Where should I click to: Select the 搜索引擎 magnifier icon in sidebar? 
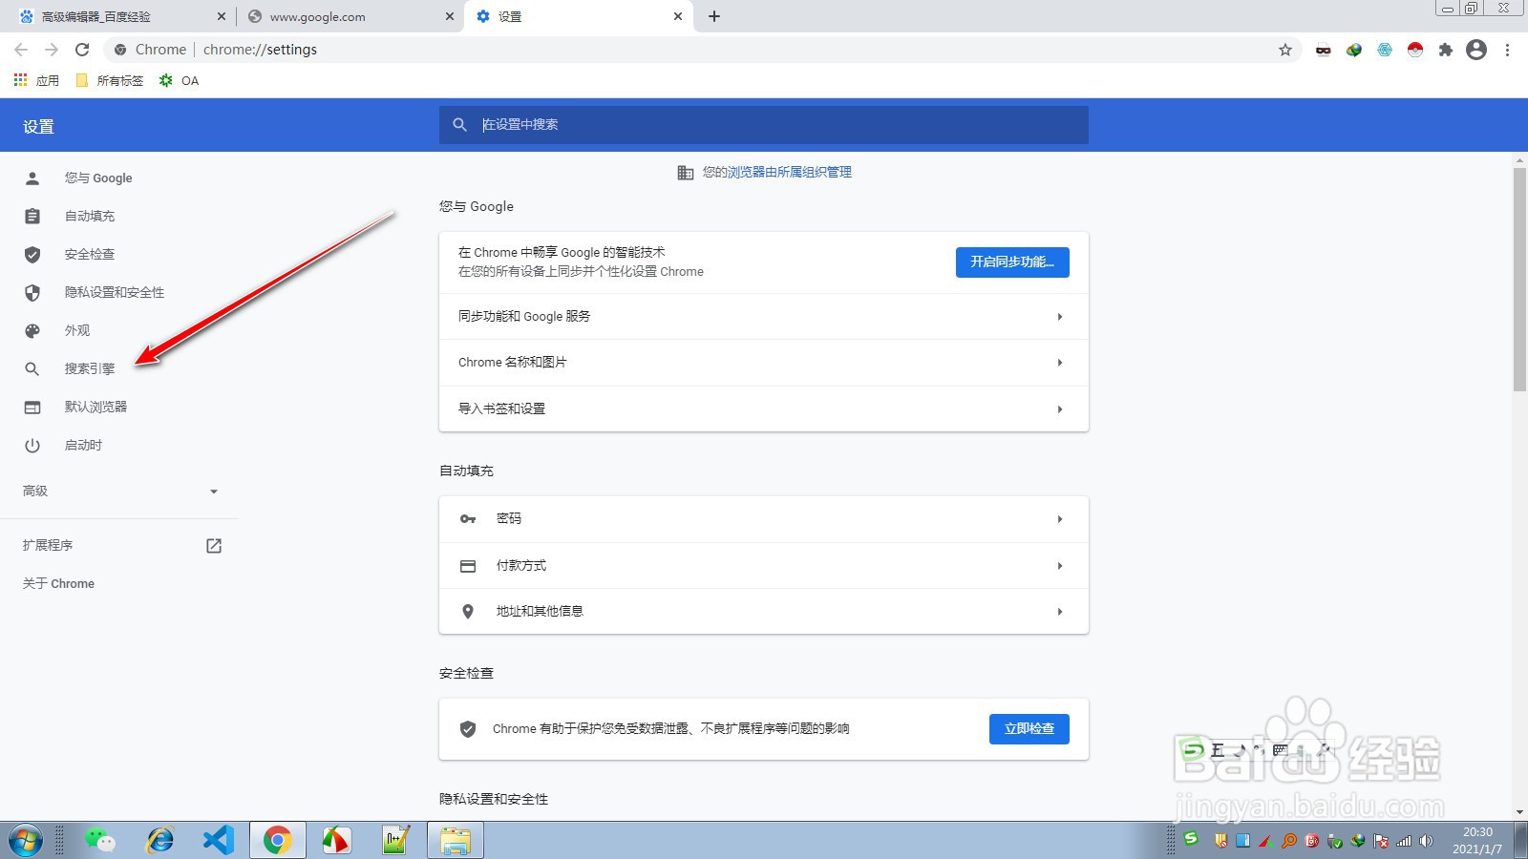32,368
